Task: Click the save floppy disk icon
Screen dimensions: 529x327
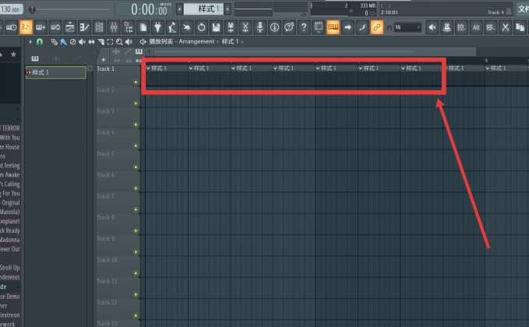Action: click(x=216, y=27)
